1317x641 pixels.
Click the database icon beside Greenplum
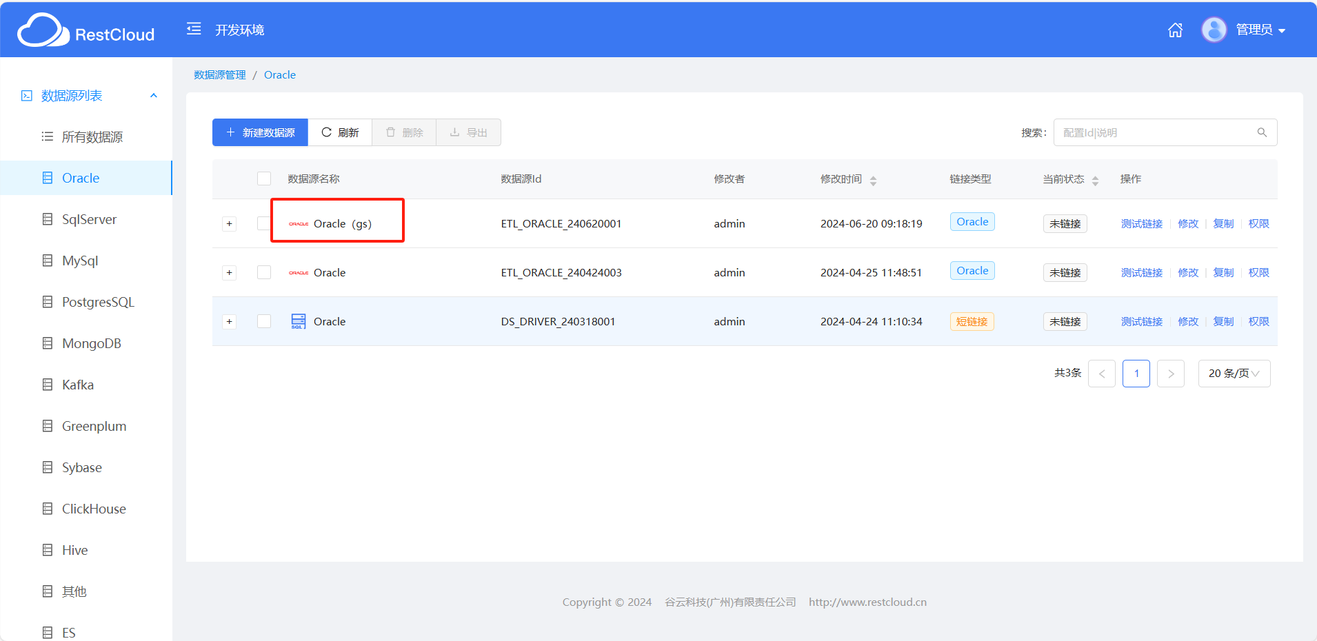[48, 426]
